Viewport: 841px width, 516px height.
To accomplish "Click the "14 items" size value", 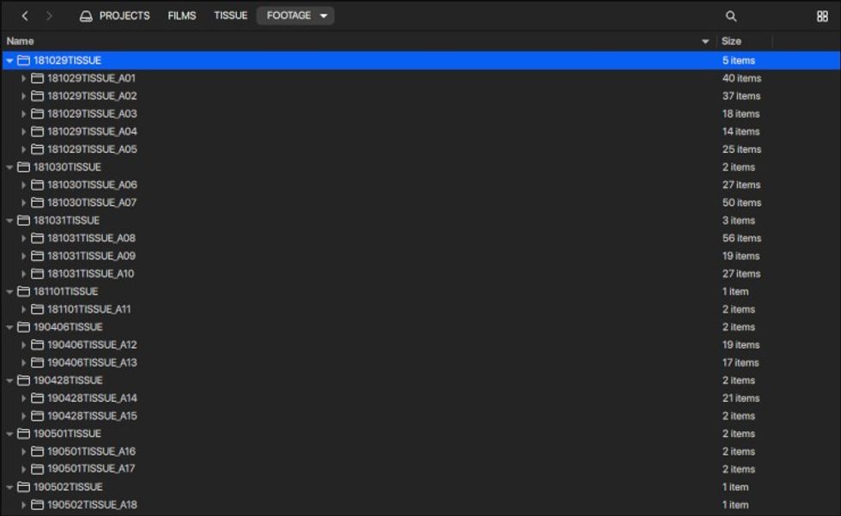I will [x=741, y=131].
